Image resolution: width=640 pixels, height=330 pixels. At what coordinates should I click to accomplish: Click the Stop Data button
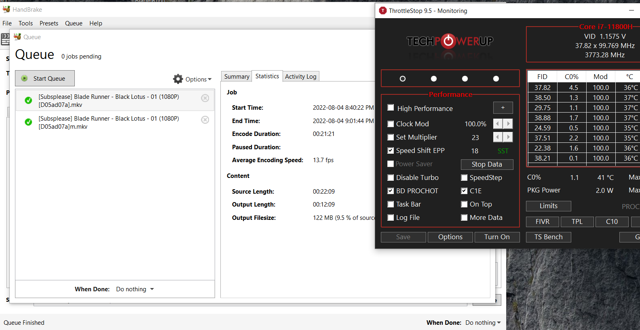(x=487, y=164)
